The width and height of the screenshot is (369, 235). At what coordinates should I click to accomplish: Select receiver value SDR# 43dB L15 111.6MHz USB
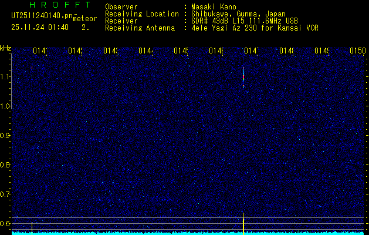[245, 21]
